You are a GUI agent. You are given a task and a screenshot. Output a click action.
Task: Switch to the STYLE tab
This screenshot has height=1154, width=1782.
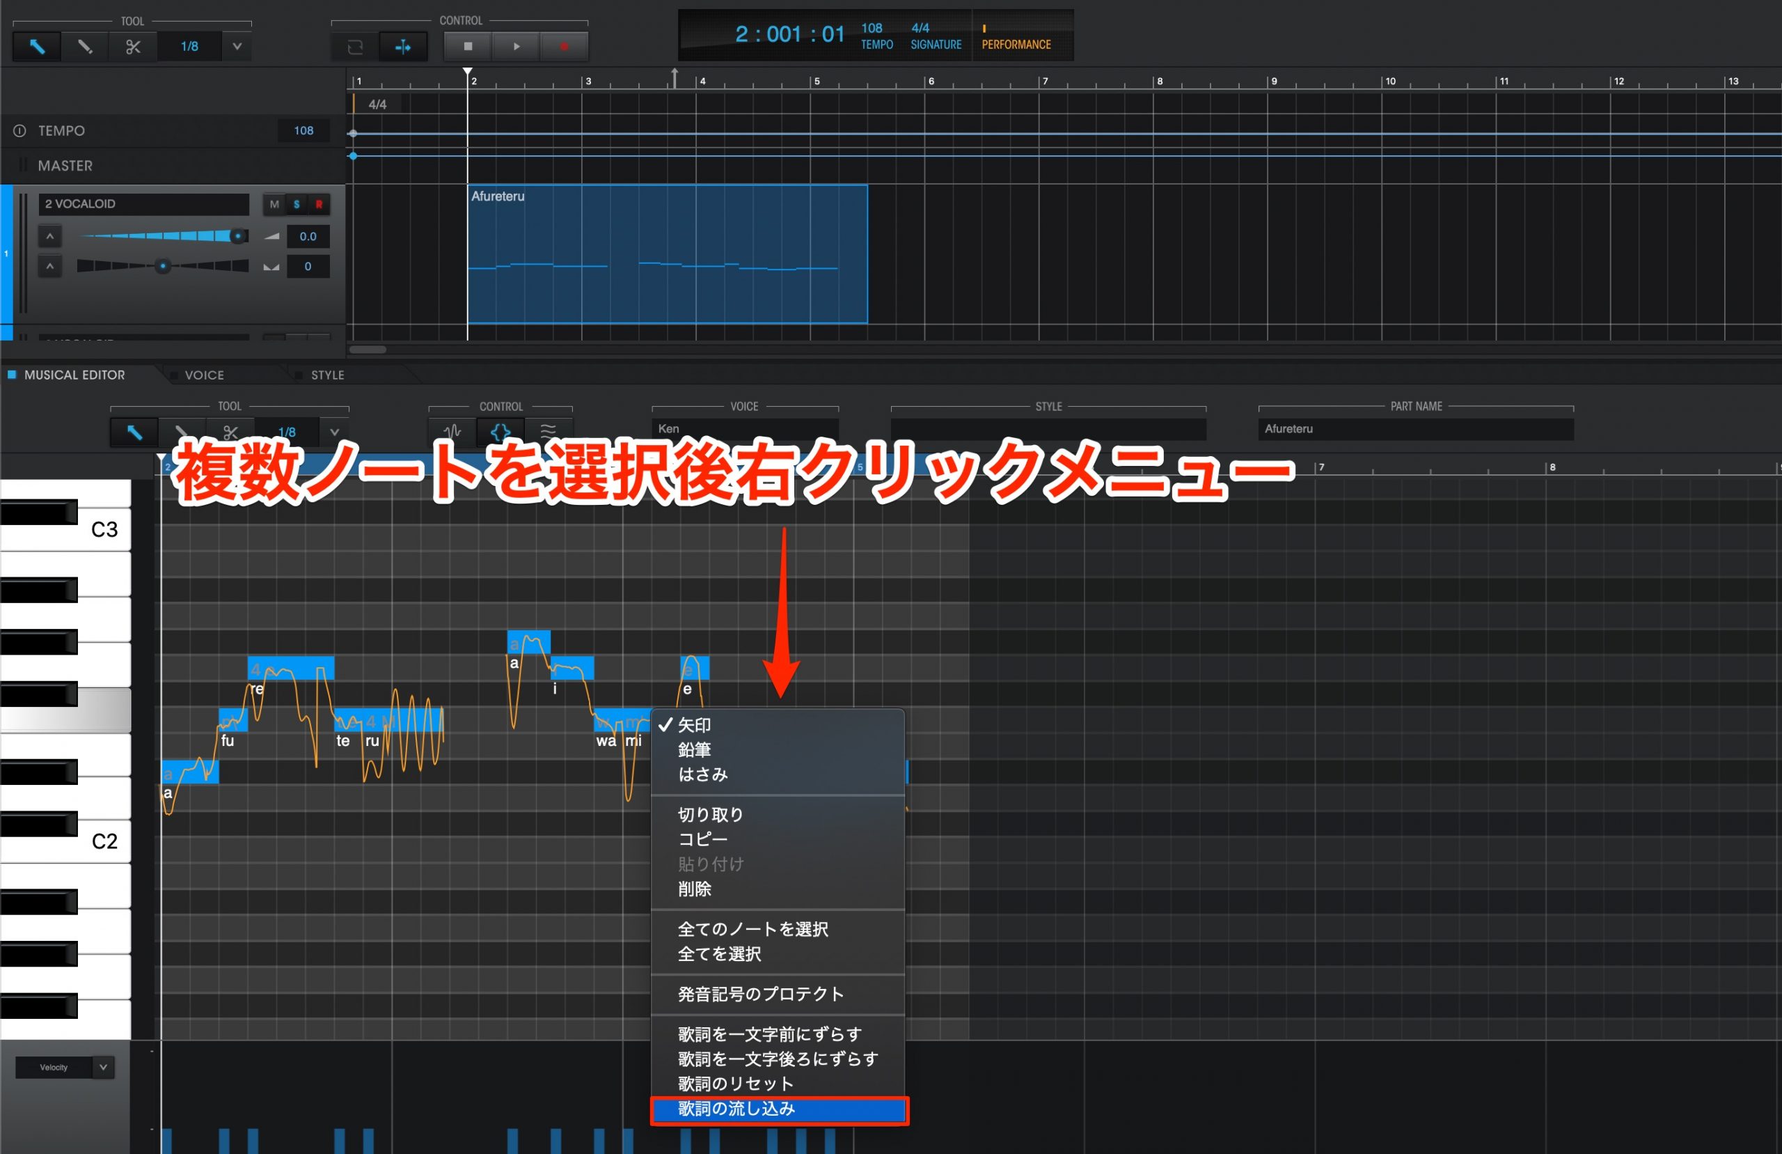[x=327, y=375]
